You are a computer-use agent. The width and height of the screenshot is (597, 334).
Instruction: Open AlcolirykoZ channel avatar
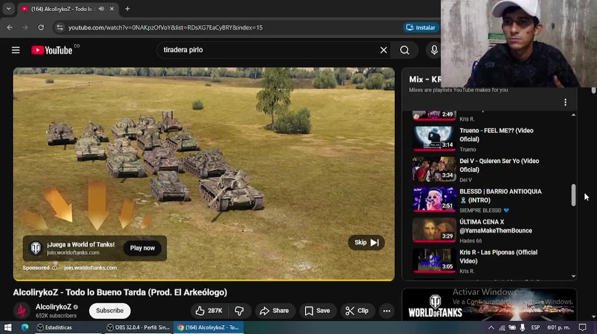tap(21, 311)
